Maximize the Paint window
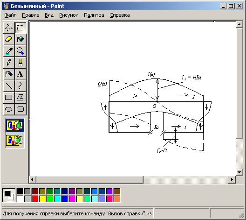This screenshot has width=246, height=220. [x=231, y=6]
